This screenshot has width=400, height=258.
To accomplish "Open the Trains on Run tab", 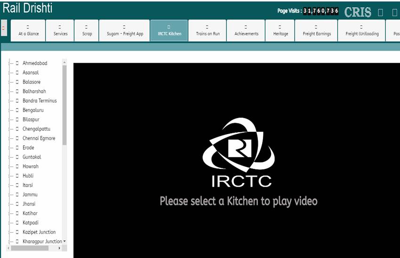I will pos(208,31).
